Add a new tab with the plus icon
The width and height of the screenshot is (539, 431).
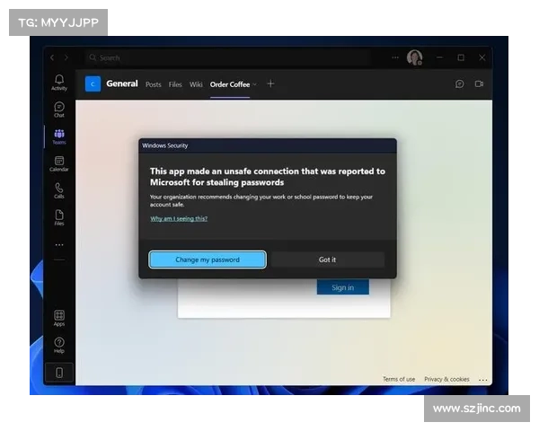(270, 84)
